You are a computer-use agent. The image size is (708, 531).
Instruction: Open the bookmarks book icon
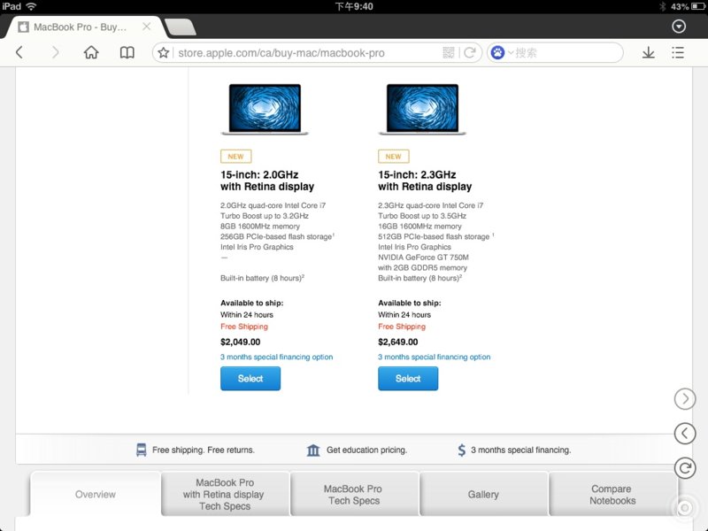(127, 53)
